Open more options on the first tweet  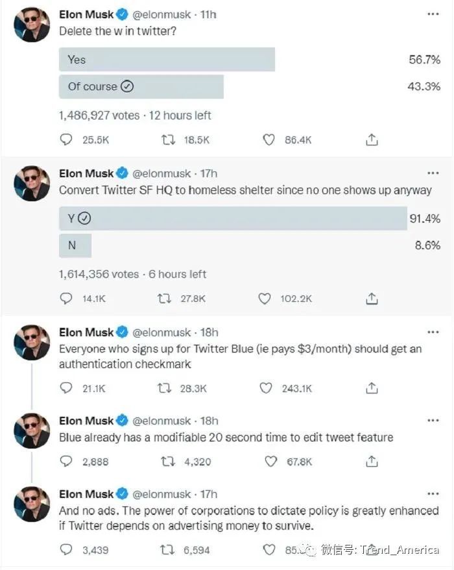point(433,14)
